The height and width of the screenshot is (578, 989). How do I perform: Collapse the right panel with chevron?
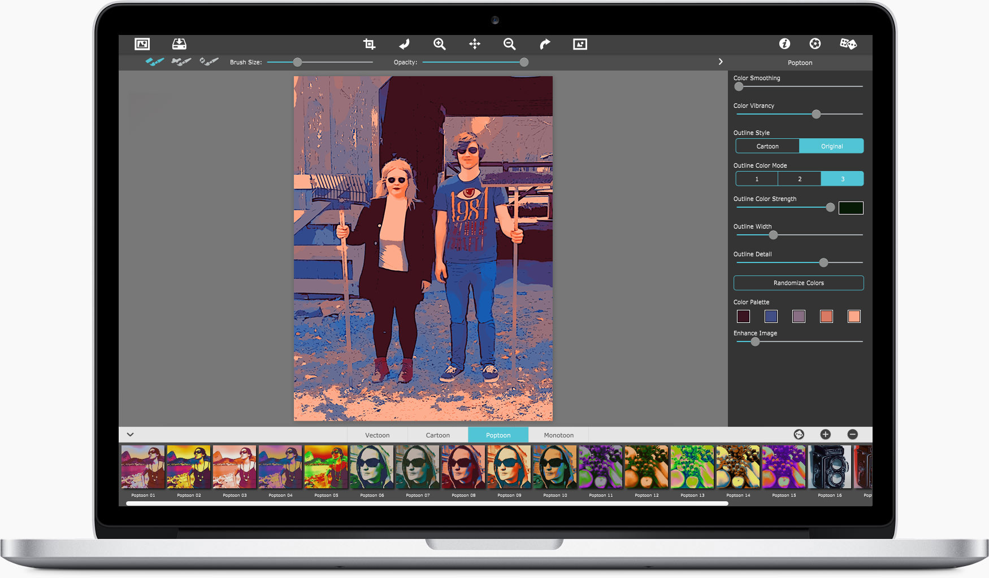pos(721,62)
